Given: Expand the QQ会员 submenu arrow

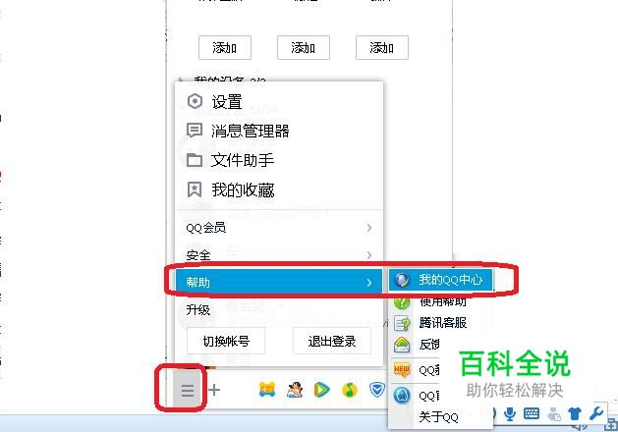Looking at the screenshot, I should tap(368, 228).
